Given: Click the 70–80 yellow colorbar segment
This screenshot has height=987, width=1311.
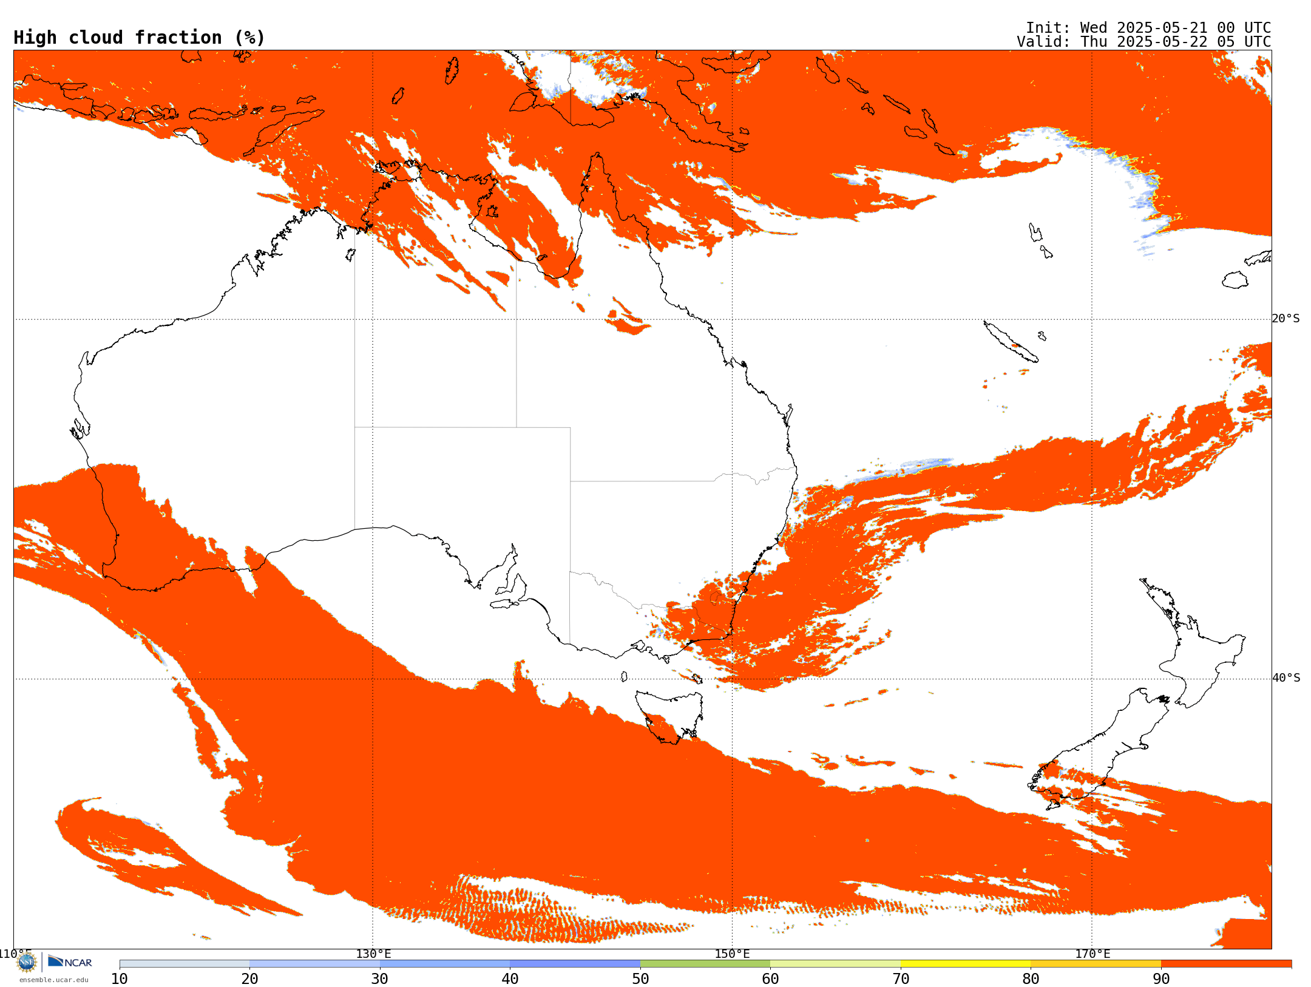Looking at the screenshot, I should [x=966, y=964].
